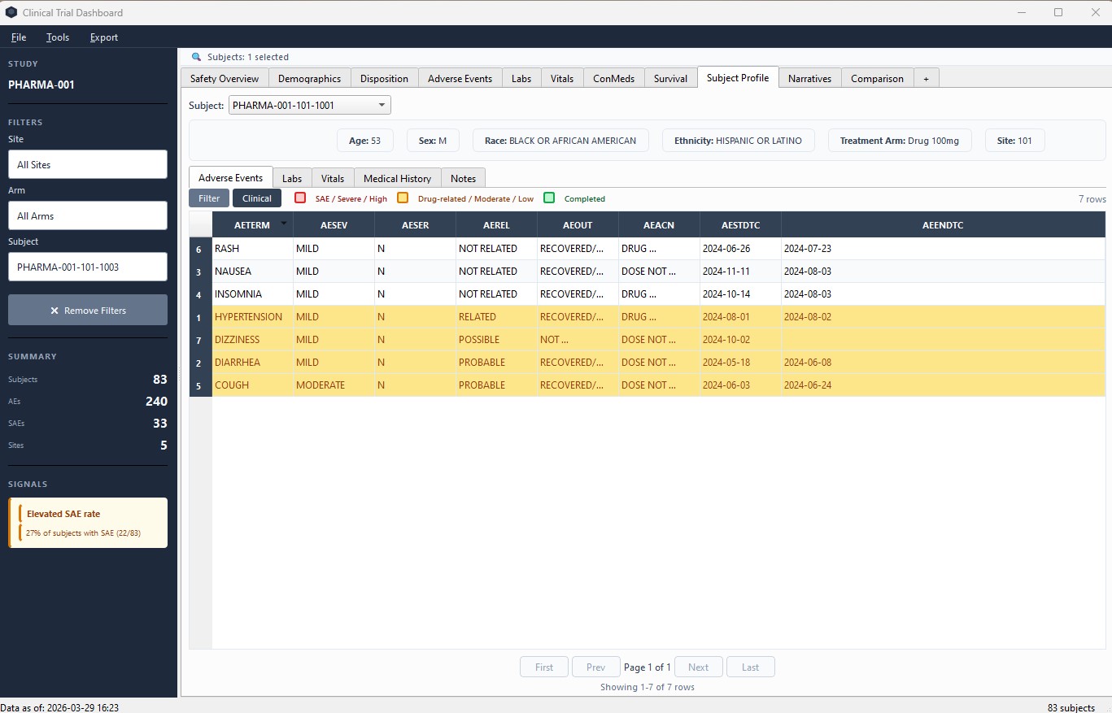The height and width of the screenshot is (713, 1112).
Task: Sort by the AEOUT column header
Action: point(578,224)
